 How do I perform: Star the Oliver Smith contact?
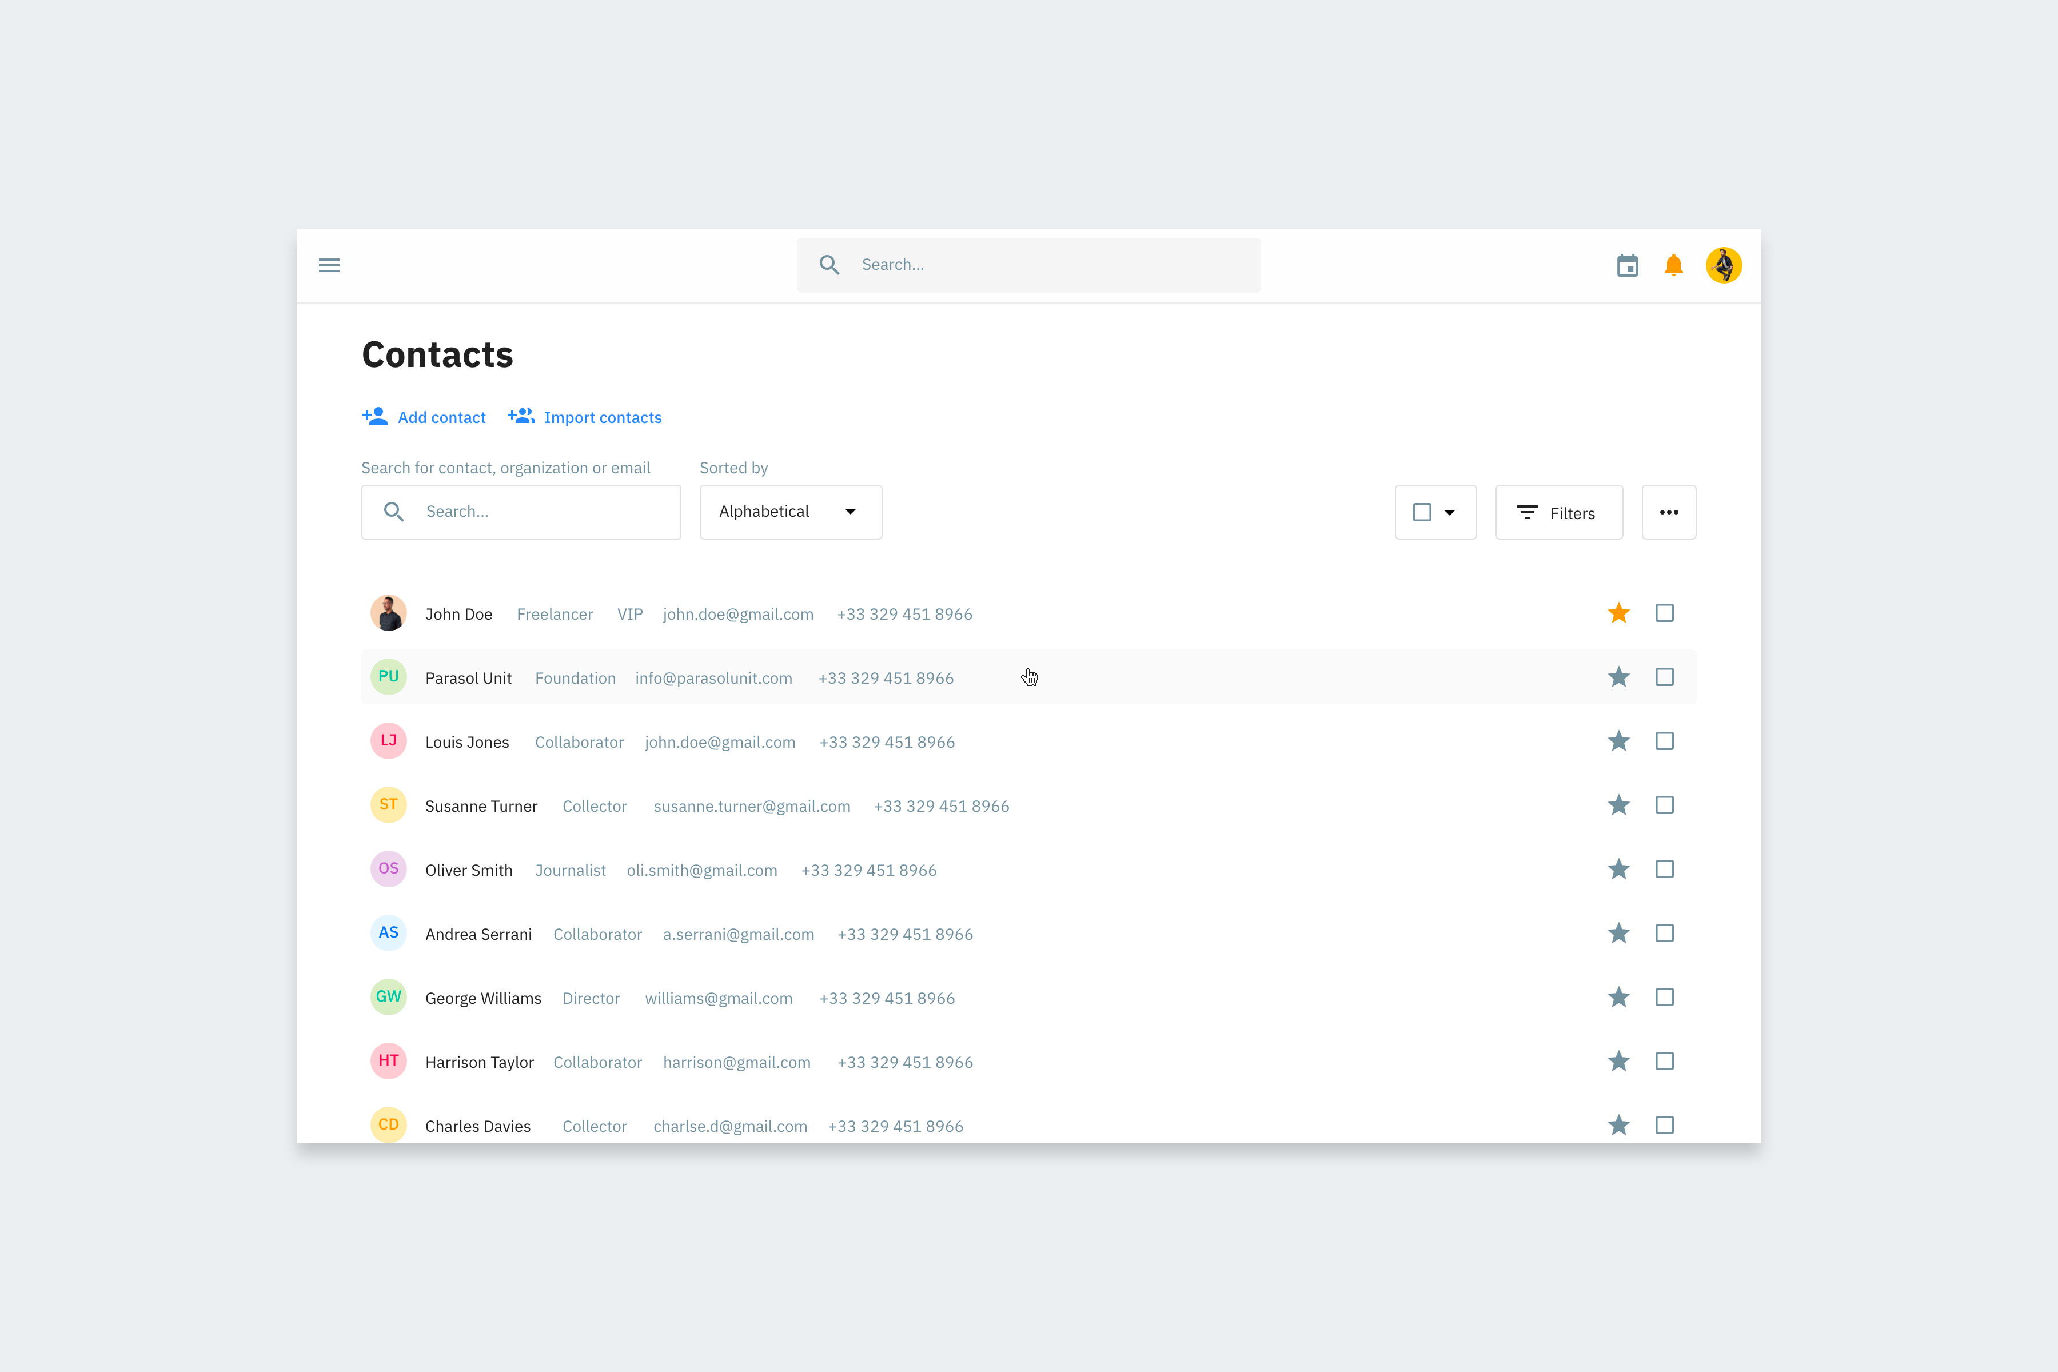tap(1619, 869)
